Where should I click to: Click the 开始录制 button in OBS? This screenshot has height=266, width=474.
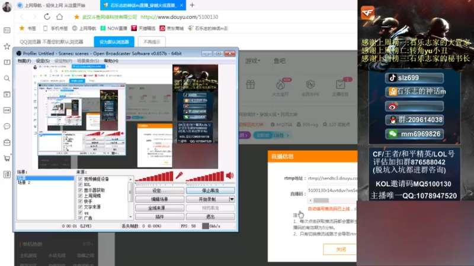pyautogui.click(x=207, y=199)
